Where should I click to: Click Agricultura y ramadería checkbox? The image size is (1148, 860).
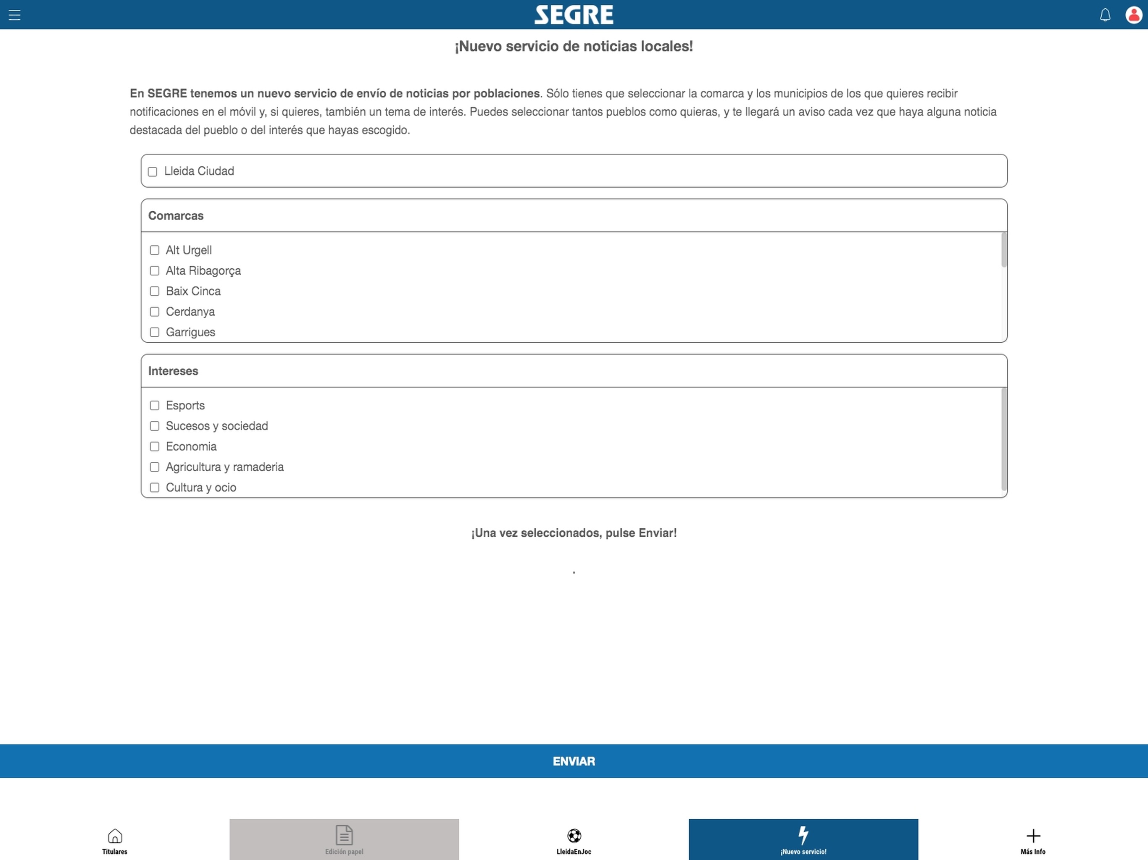[x=154, y=467]
